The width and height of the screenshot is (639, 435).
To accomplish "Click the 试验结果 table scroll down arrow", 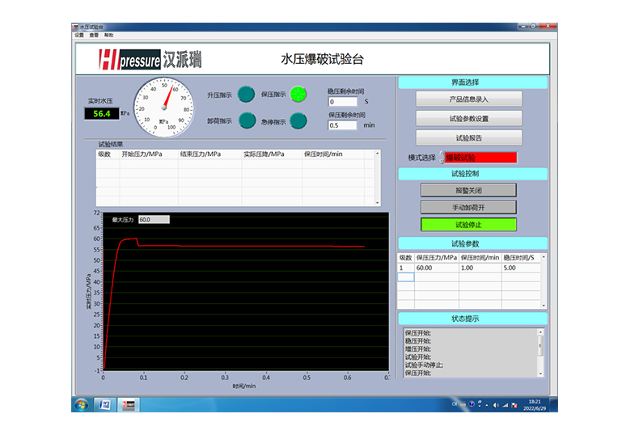I will tap(378, 202).
